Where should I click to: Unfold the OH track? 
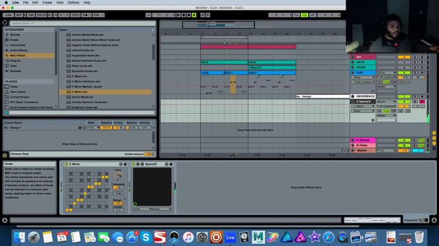click(x=353, y=57)
